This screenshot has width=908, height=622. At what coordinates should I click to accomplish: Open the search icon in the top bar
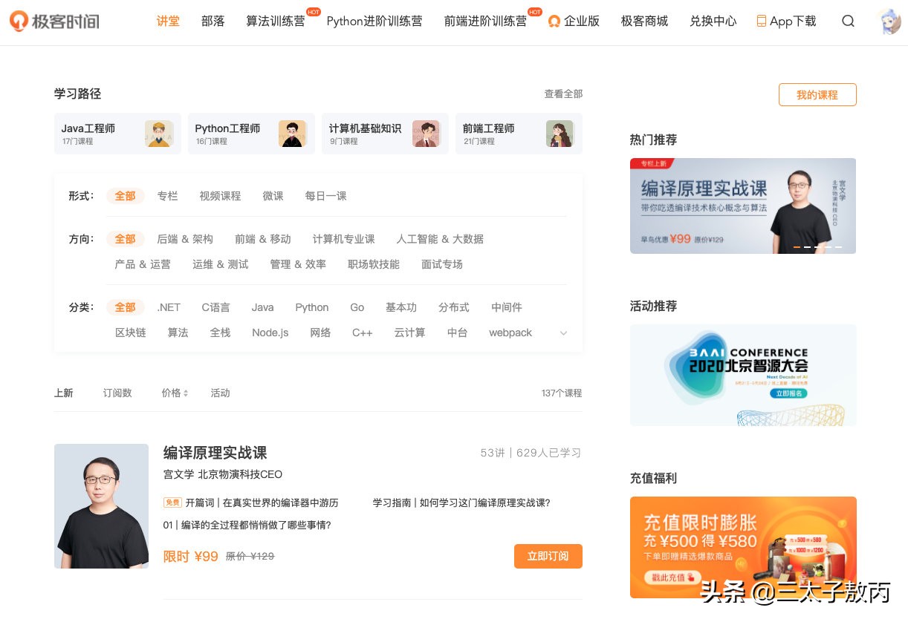[848, 22]
